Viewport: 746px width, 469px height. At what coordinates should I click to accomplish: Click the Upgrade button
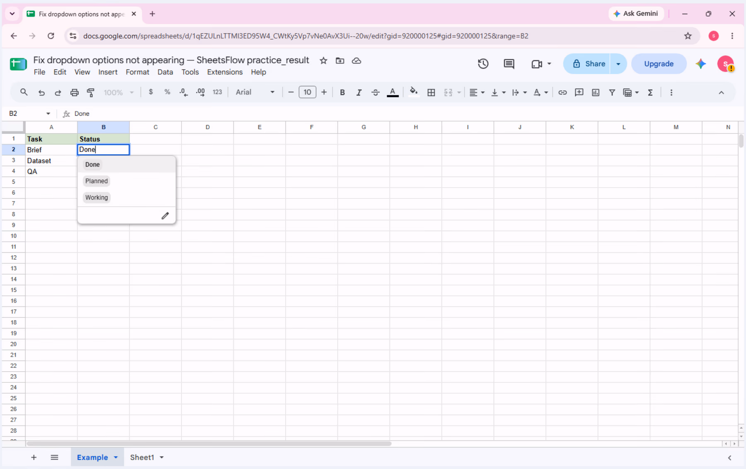(x=659, y=64)
